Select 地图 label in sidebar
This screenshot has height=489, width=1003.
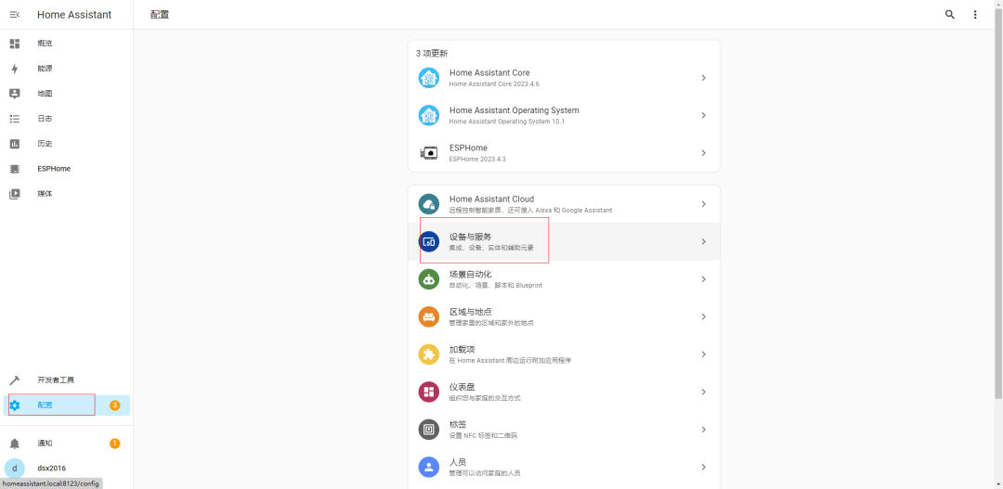pos(45,94)
